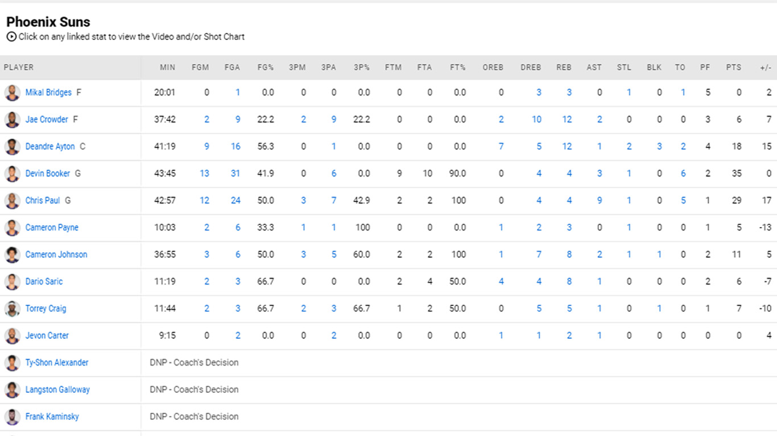The height and width of the screenshot is (436, 777).
Task: Open Jevon Carter player profile link
Action: point(47,336)
